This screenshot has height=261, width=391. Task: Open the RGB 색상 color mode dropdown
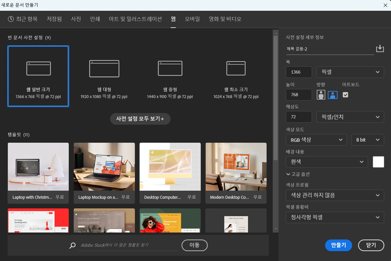[x=316, y=140]
